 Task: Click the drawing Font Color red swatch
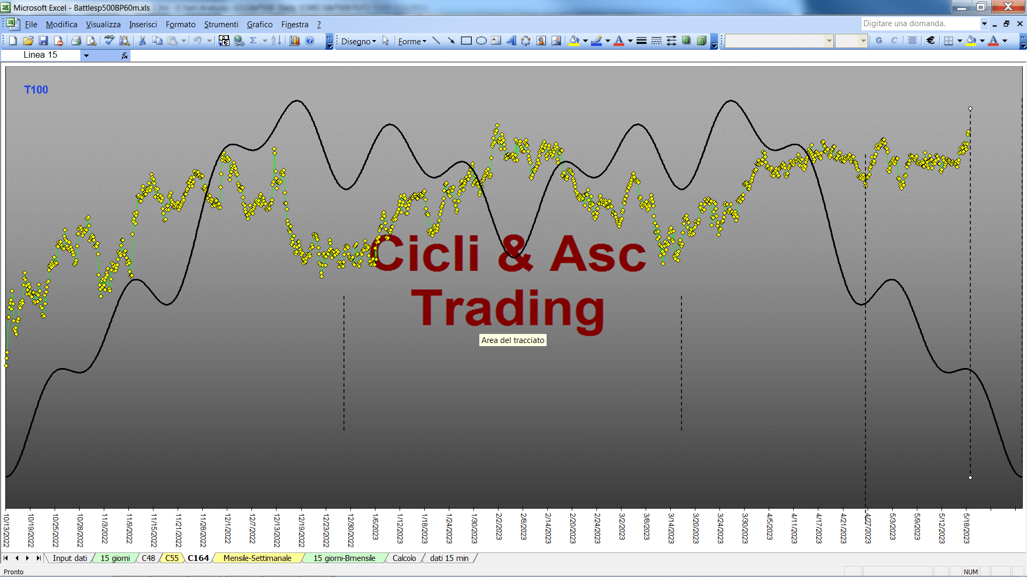pyautogui.click(x=619, y=41)
